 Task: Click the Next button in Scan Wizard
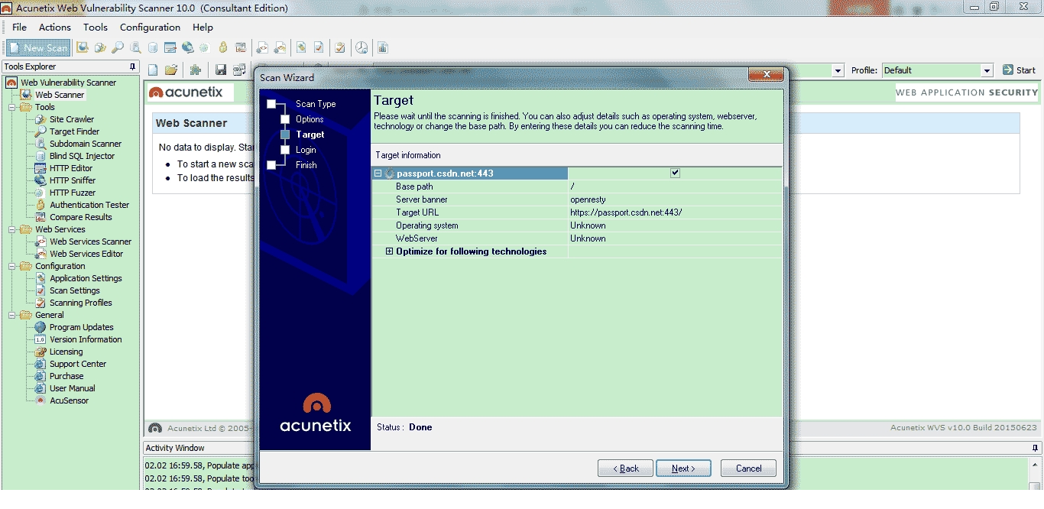683,468
